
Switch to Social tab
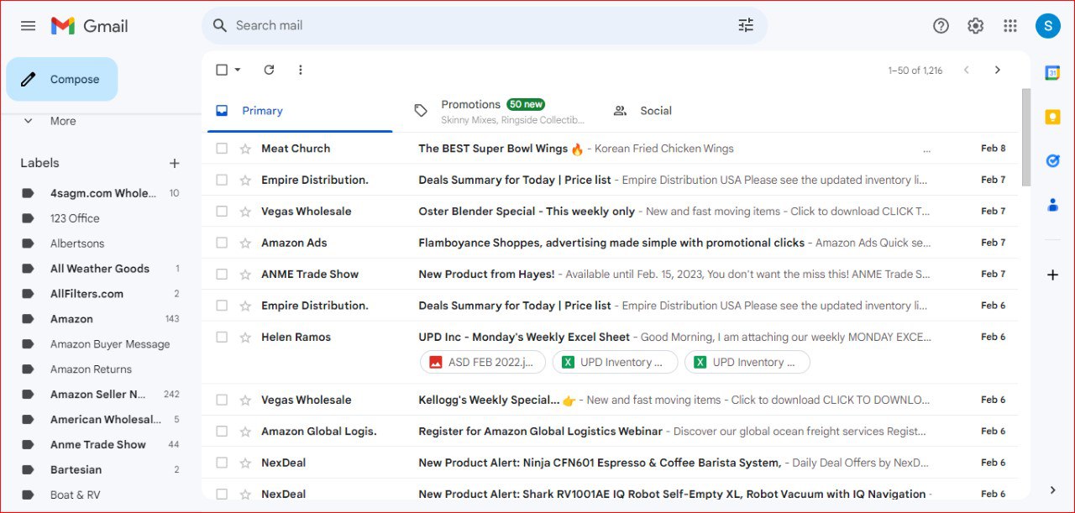click(x=655, y=111)
